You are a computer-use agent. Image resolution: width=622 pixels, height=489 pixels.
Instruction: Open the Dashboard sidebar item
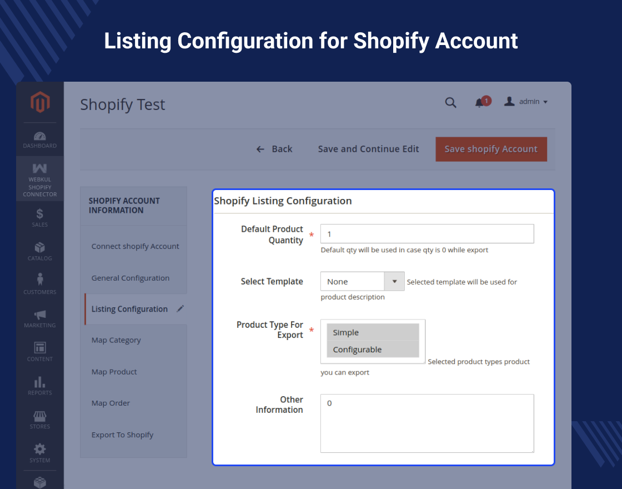(39, 139)
